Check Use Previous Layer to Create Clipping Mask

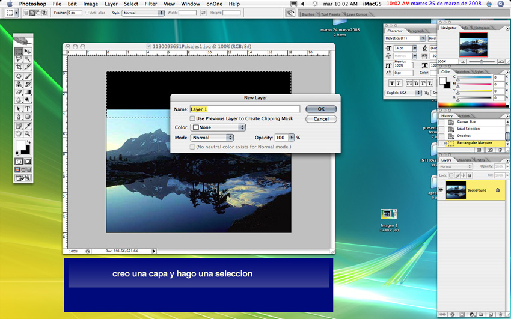[x=192, y=119]
